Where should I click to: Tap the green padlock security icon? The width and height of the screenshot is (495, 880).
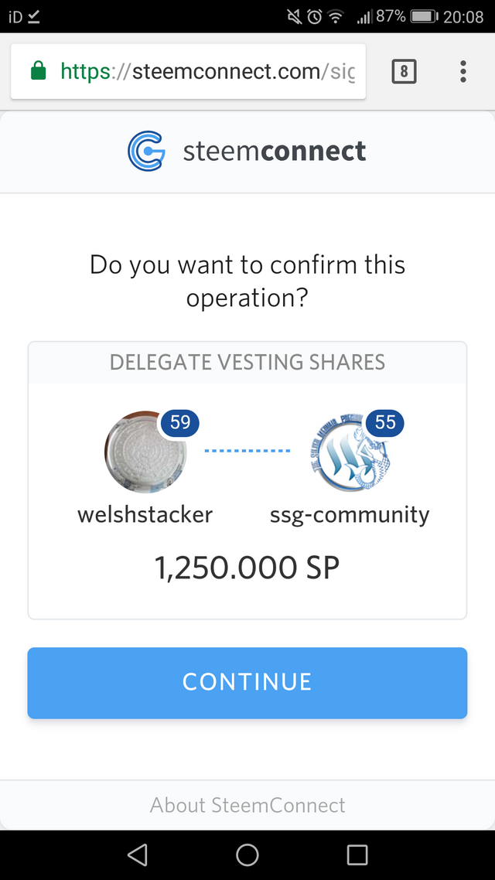[37, 72]
